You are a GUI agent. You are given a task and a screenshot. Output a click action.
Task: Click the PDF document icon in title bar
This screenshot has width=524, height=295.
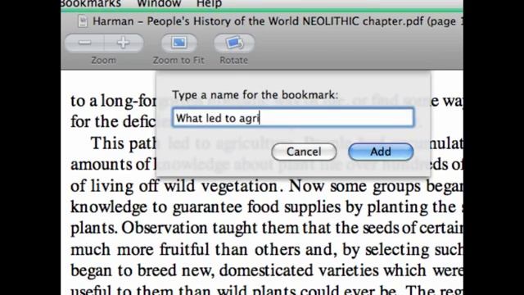(82, 21)
